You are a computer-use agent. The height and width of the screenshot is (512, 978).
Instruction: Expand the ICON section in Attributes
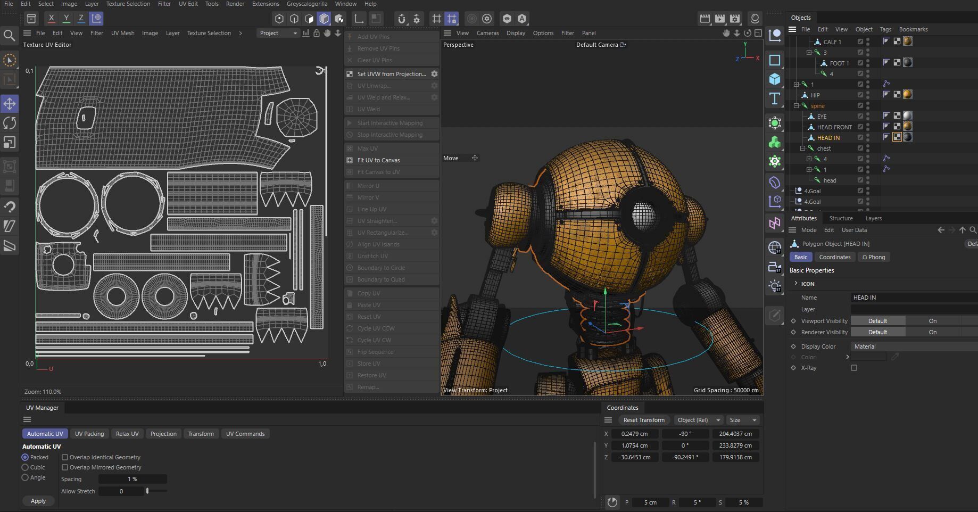(796, 283)
